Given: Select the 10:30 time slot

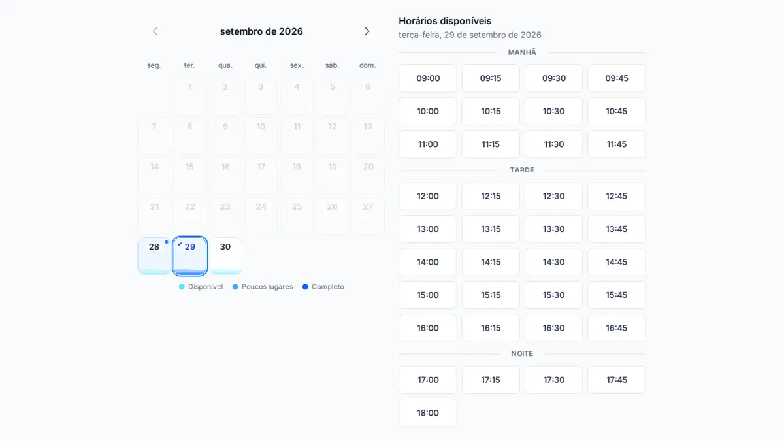Looking at the screenshot, I should pos(554,111).
